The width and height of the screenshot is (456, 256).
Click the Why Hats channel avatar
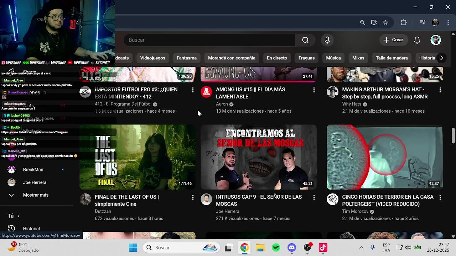pos(332,92)
